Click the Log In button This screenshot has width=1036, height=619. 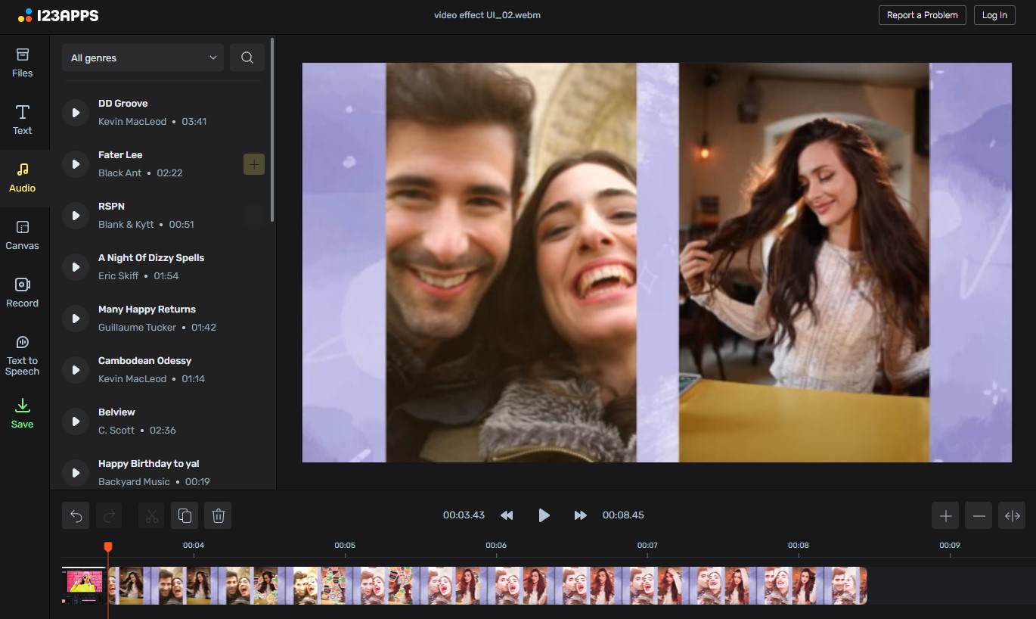pos(994,14)
